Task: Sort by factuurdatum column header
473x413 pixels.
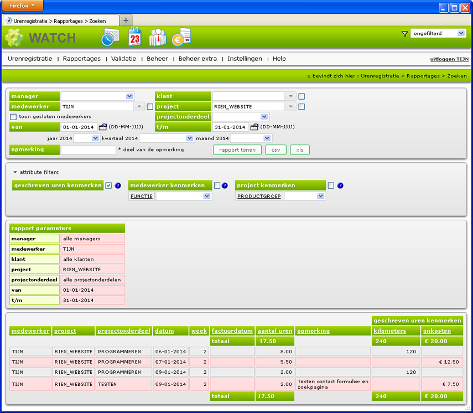Action: pyautogui.click(x=232, y=331)
